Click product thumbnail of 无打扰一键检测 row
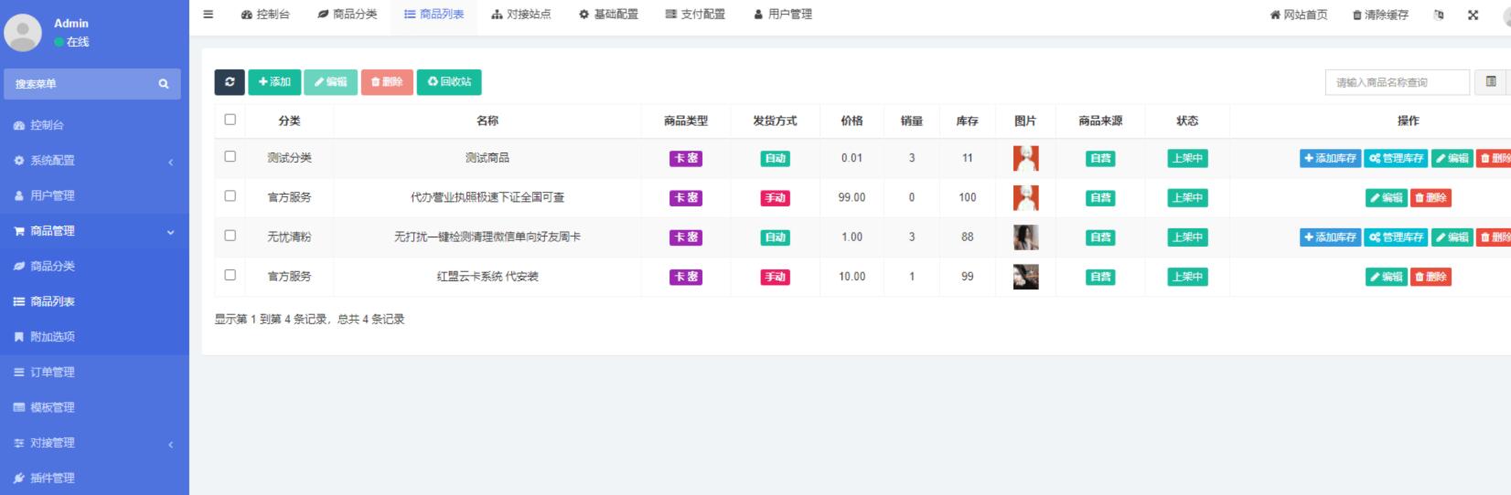This screenshot has height=495, width=1511. pos(1025,237)
